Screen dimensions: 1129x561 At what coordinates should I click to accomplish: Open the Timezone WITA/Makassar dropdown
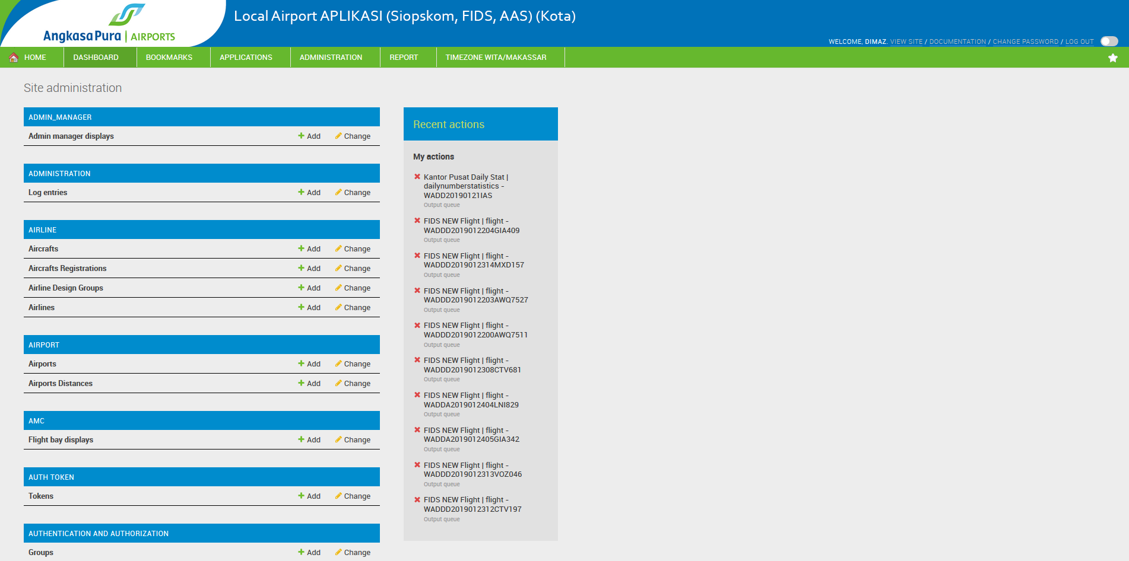496,58
